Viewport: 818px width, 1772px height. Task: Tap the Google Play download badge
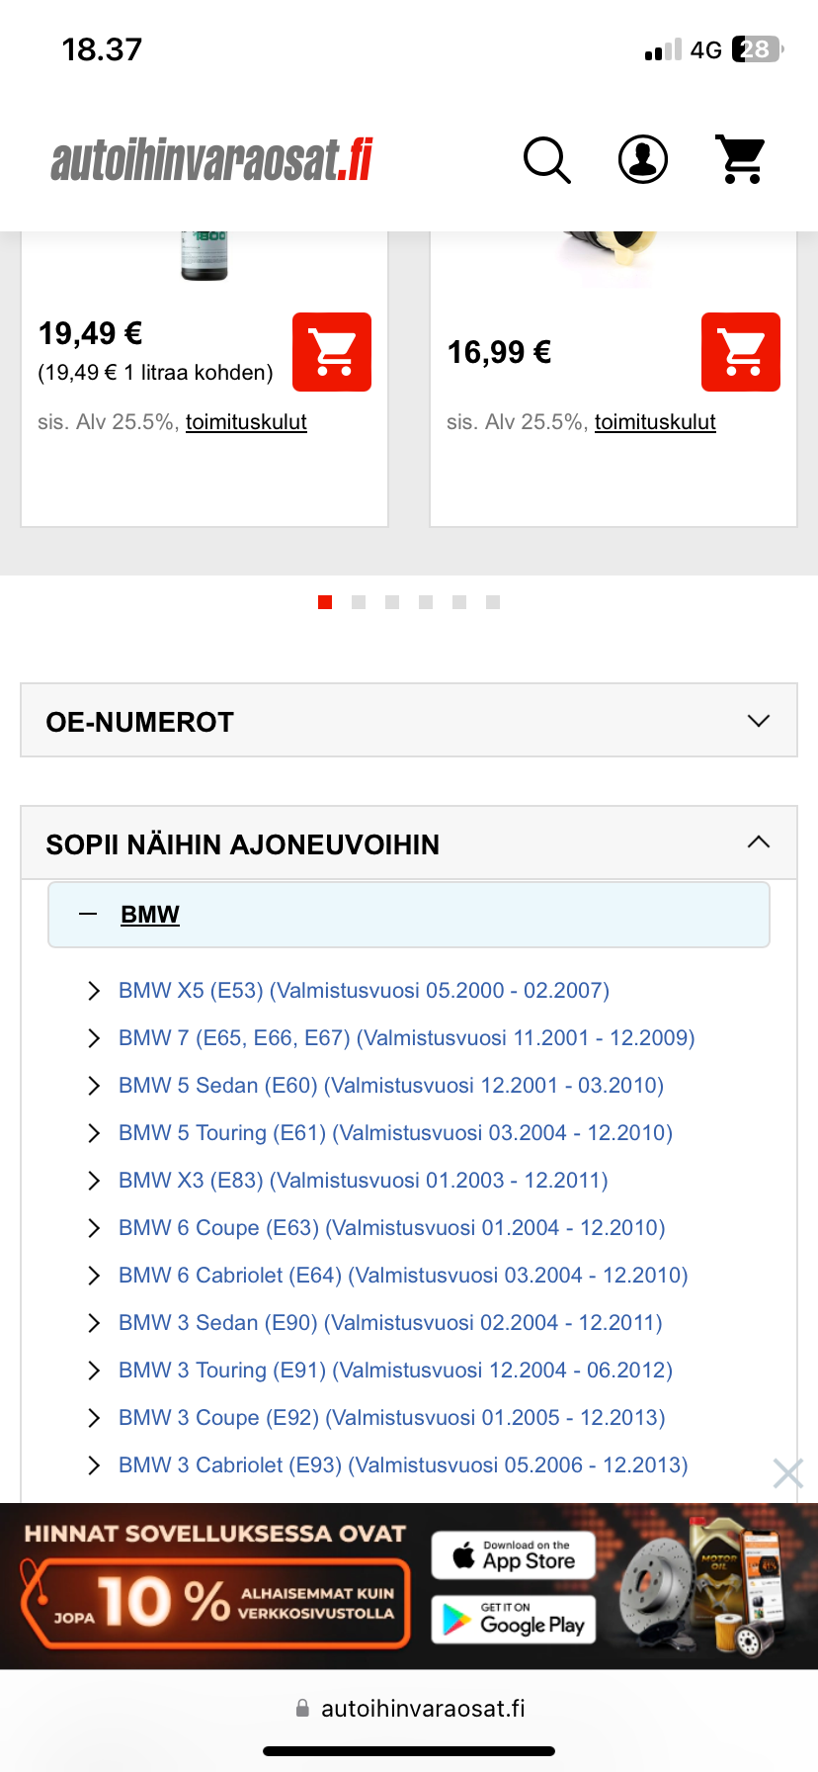pyautogui.click(x=514, y=1620)
